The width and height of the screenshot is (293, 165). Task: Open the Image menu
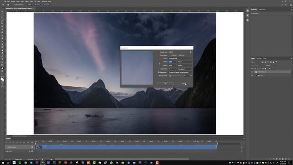tap(13, 1)
